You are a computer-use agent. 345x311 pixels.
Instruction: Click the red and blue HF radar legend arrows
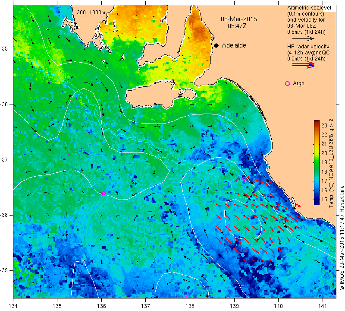coord(303,65)
